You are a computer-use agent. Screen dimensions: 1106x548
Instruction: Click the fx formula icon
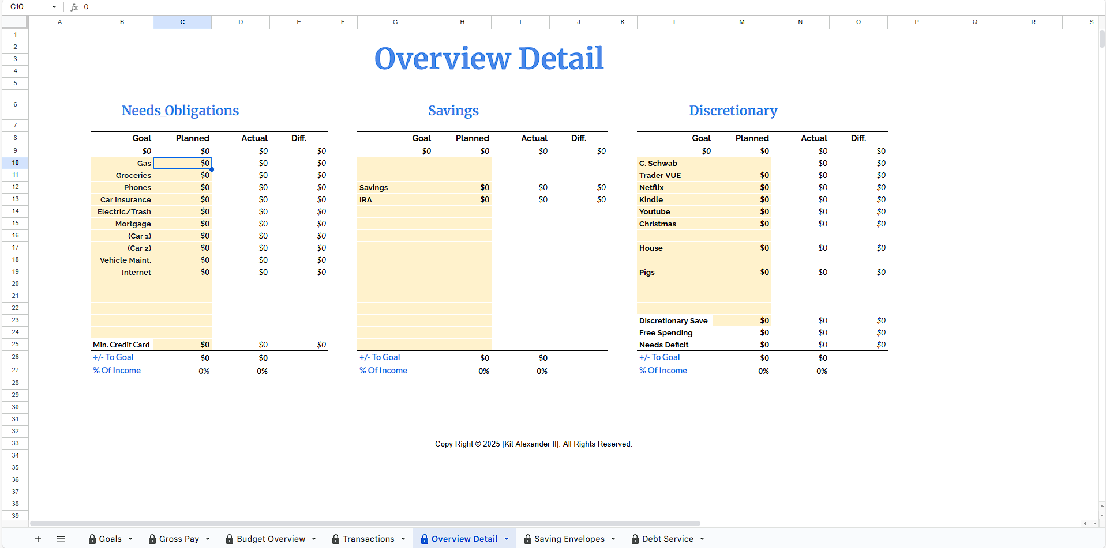[x=74, y=7]
